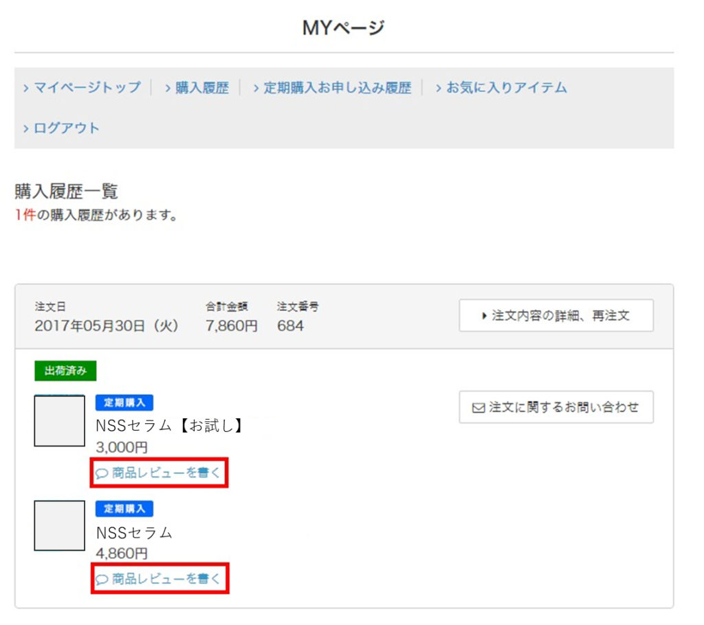Click the speech bubble icon under the 4,860円 item
Screen dimensions: 704x625
[x=102, y=580]
